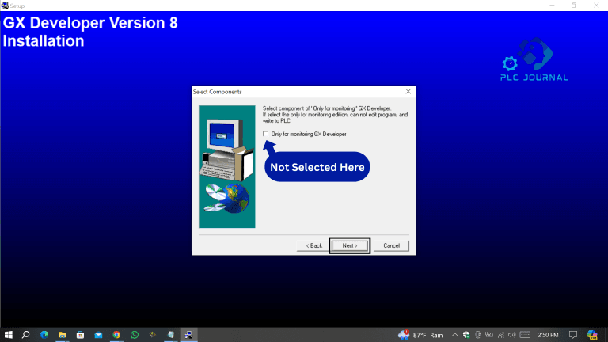Image resolution: width=608 pixels, height=342 pixels.
Task: Click the Next button
Action: (349, 245)
